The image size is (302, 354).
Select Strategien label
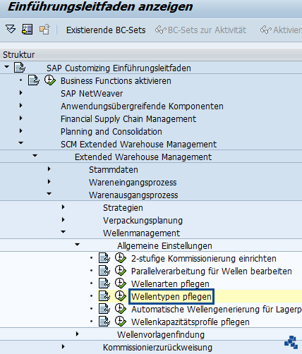click(123, 208)
